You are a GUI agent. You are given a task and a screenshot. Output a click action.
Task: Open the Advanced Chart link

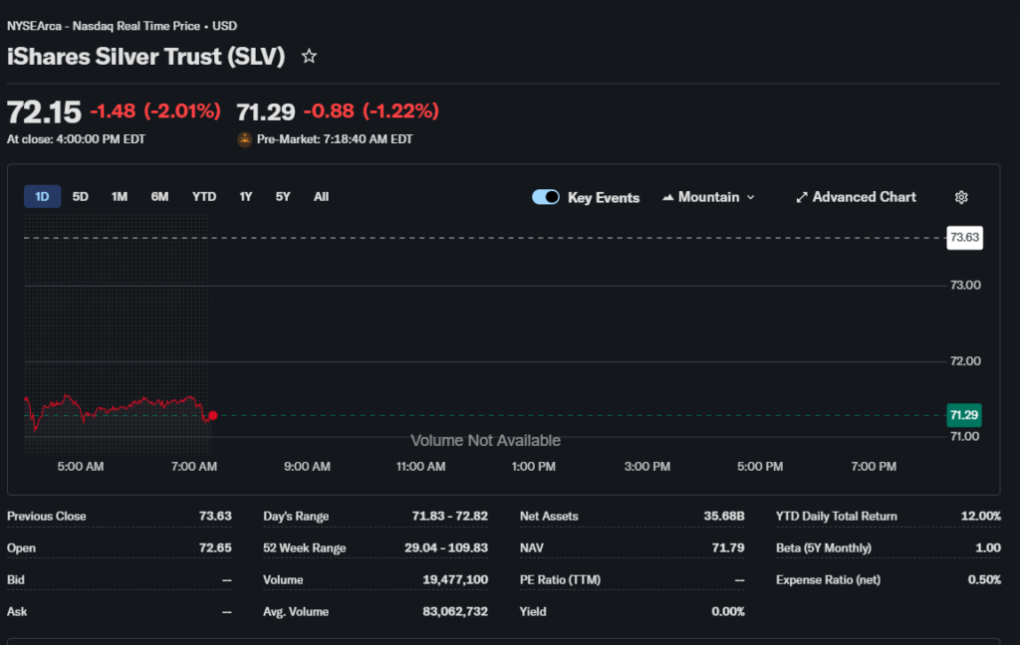[x=864, y=197]
